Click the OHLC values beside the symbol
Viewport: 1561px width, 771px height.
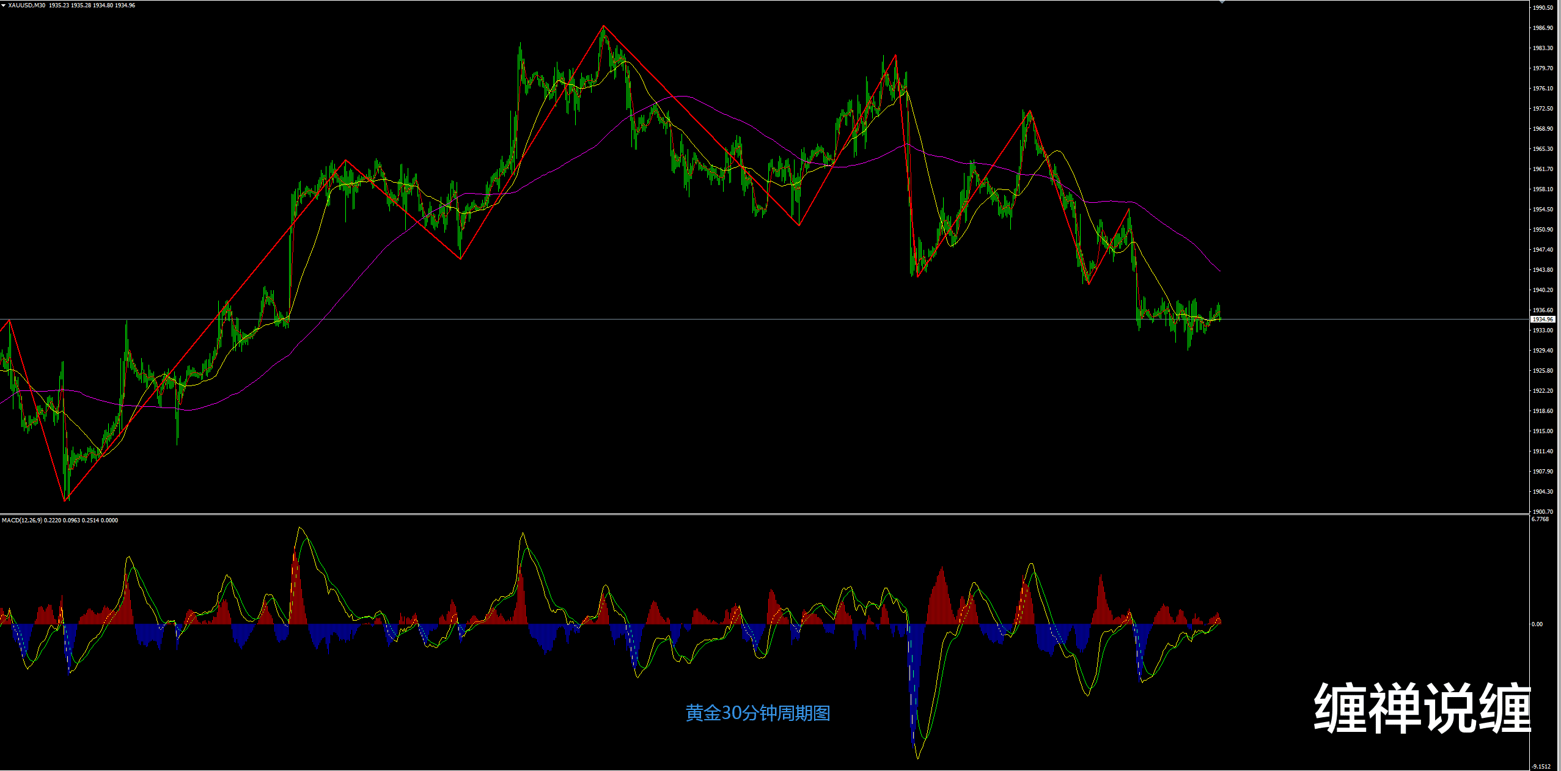[92, 5]
